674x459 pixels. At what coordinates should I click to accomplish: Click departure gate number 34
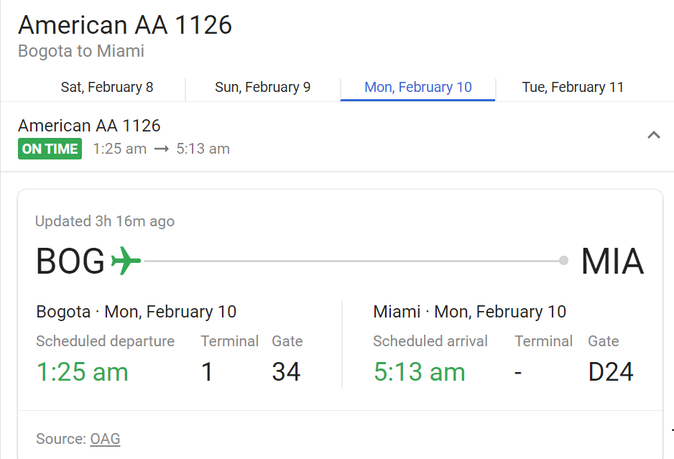click(x=286, y=372)
